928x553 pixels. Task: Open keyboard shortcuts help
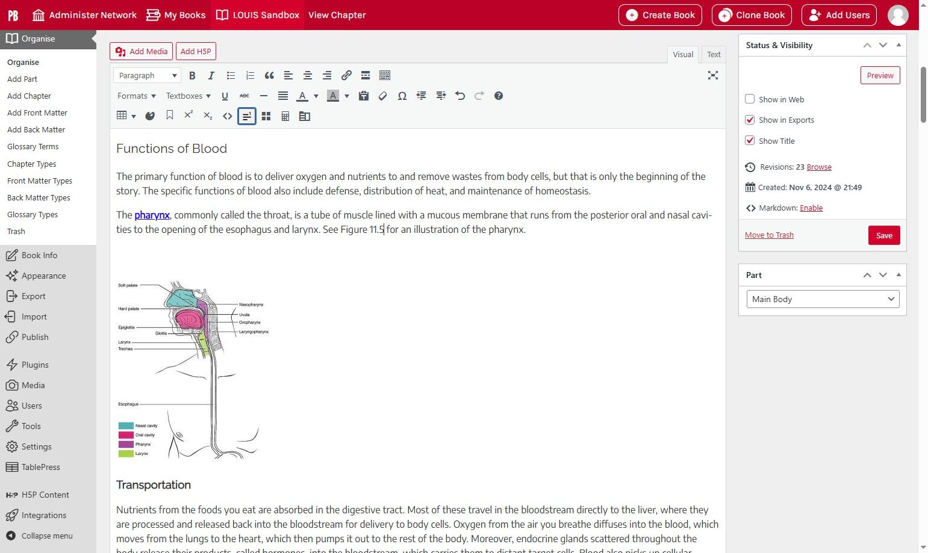click(499, 96)
